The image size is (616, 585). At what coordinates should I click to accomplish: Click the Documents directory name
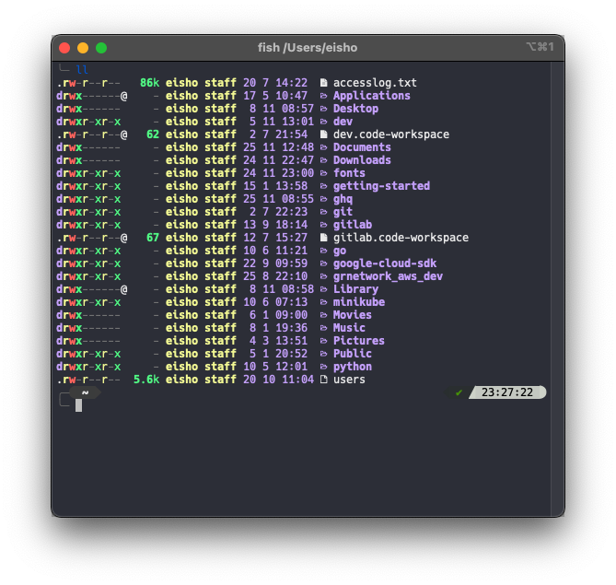click(362, 147)
